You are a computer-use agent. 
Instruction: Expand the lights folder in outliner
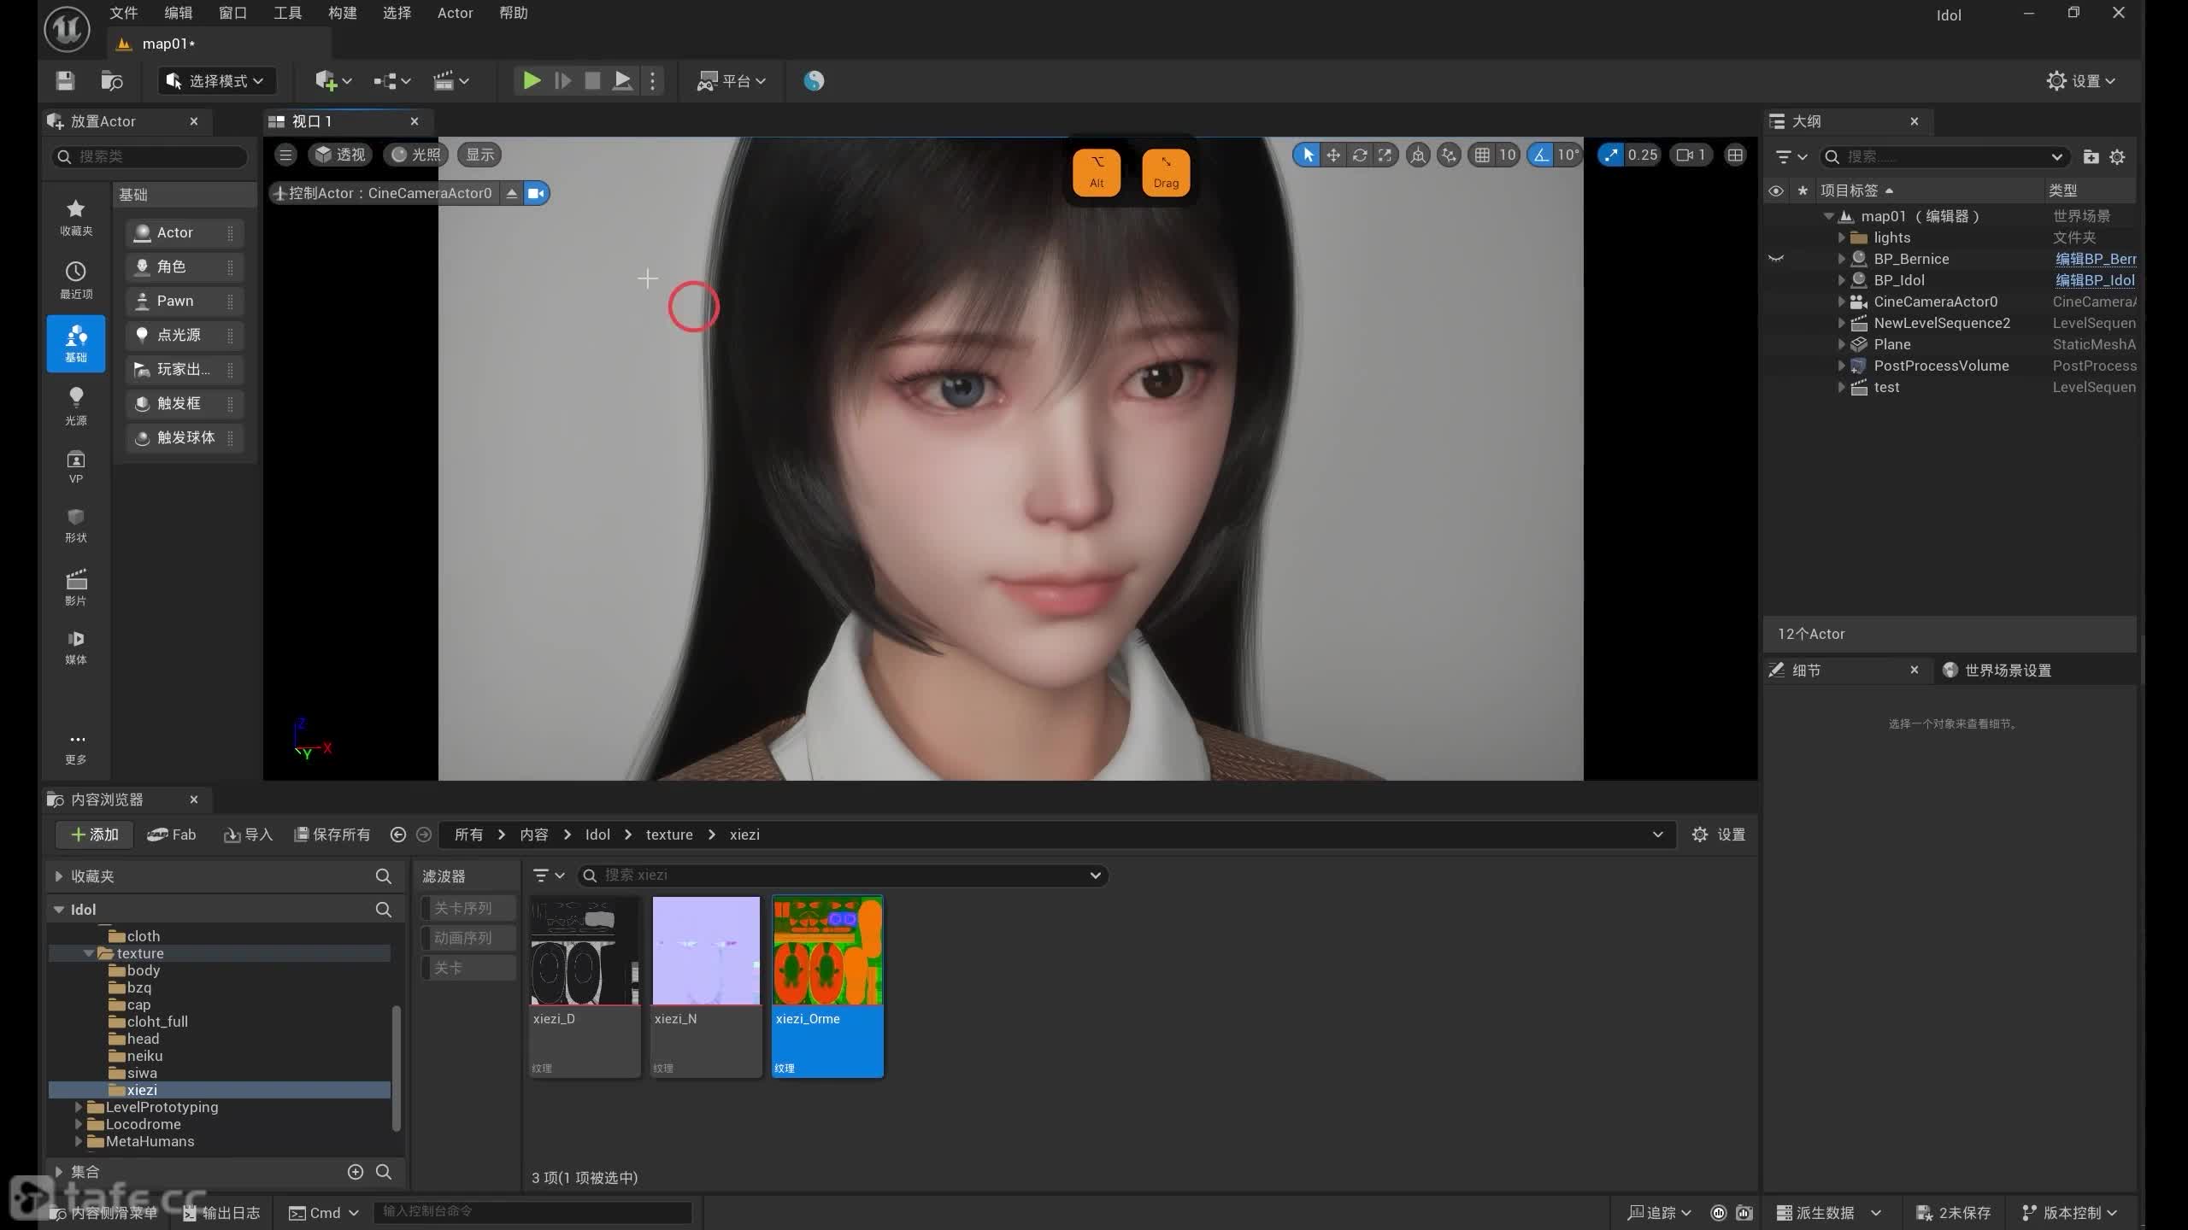[1841, 237]
